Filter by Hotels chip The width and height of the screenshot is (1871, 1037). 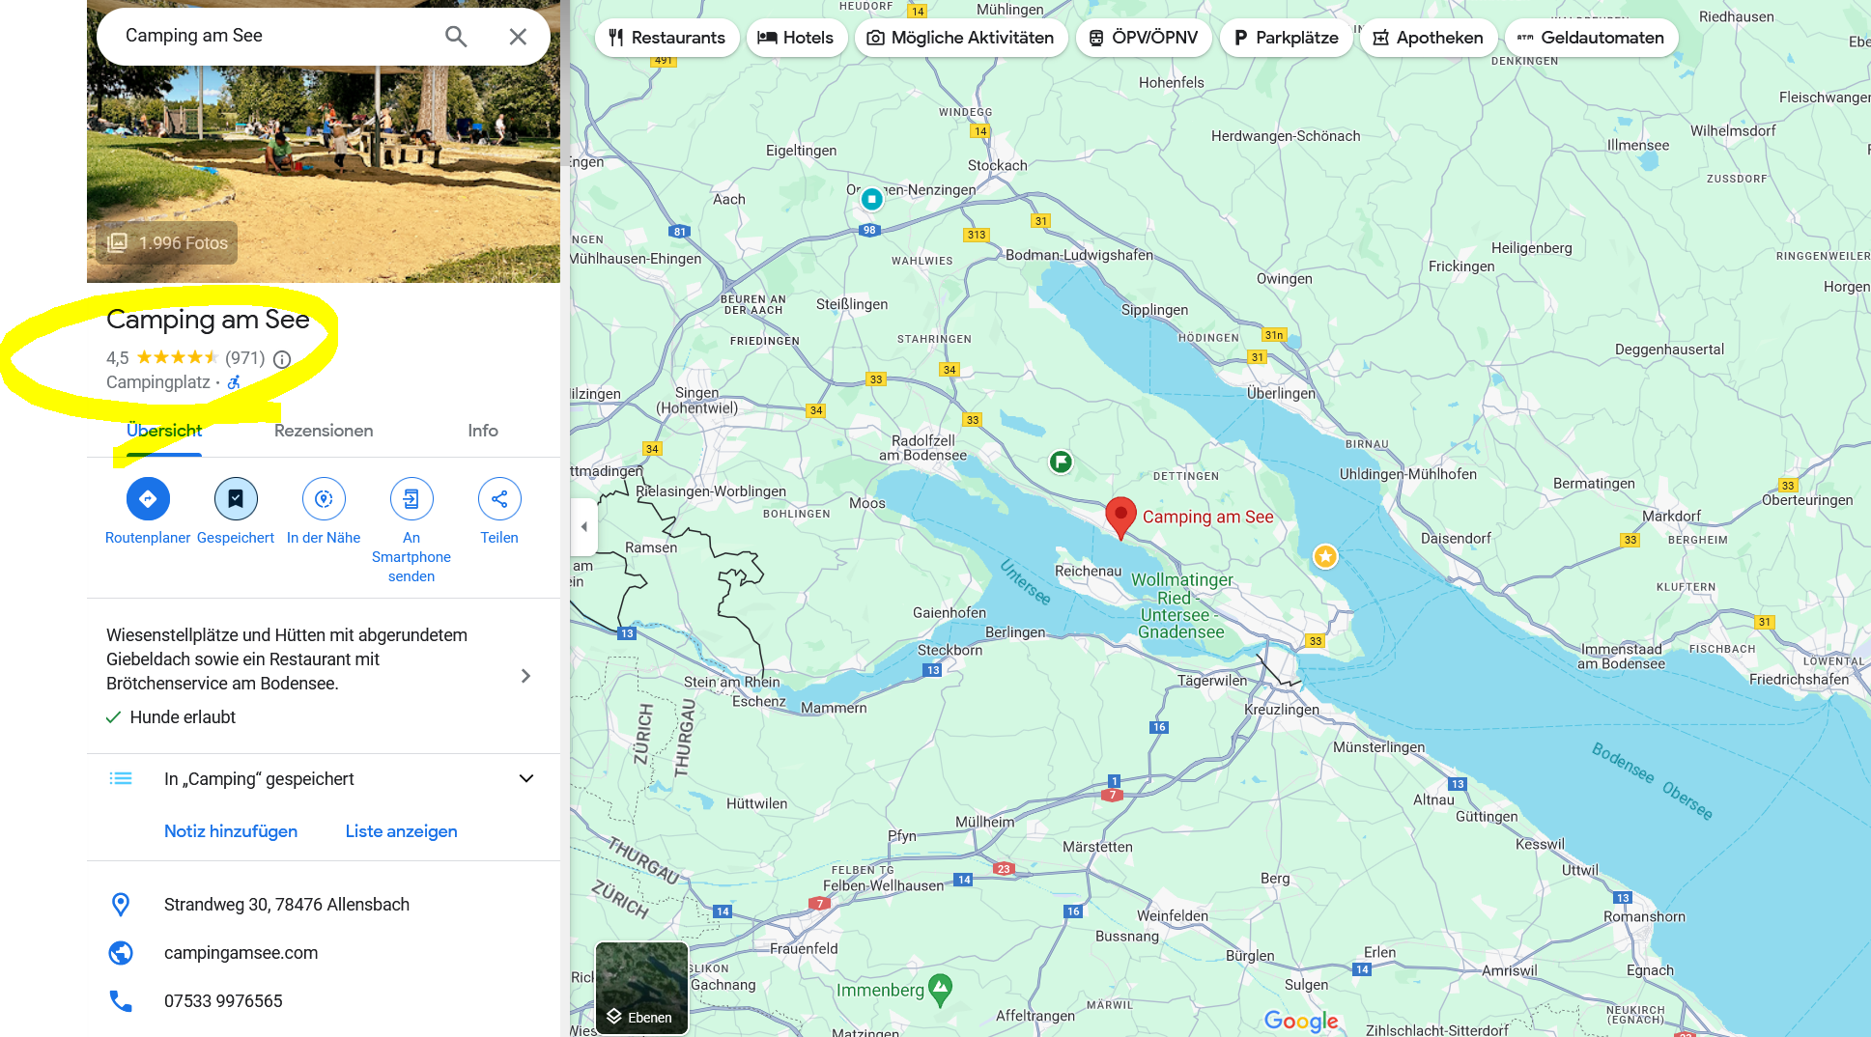pos(796,38)
